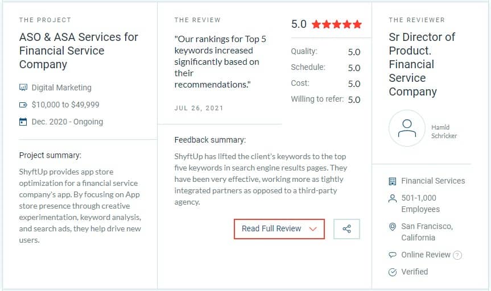Click the question mark help icon after Online Review
Image resolution: width=491 pixels, height=291 pixels.
coord(457,255)
